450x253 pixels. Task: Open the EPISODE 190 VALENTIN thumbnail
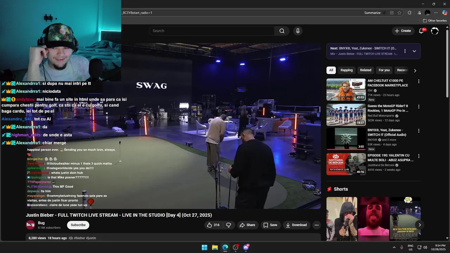pyautogui.click(x=346, y=164)
